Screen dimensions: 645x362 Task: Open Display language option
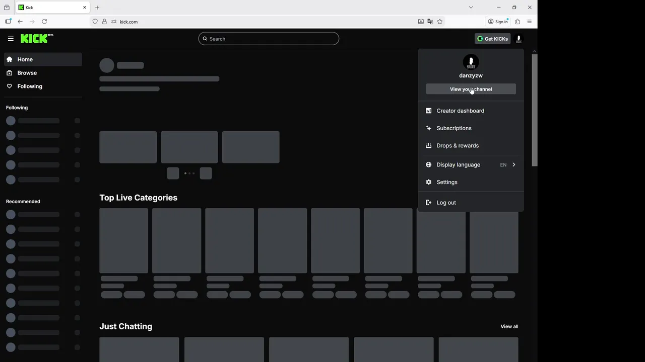(471, 165)
